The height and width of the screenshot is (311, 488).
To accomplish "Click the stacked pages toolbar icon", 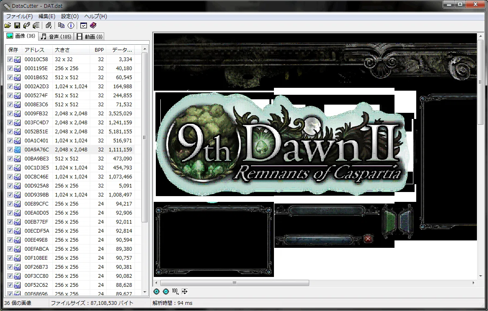I will coord(48,25).
